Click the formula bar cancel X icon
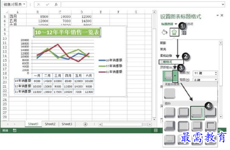The image size is (230, 150). pyautogui.click(x=38, y=4)
